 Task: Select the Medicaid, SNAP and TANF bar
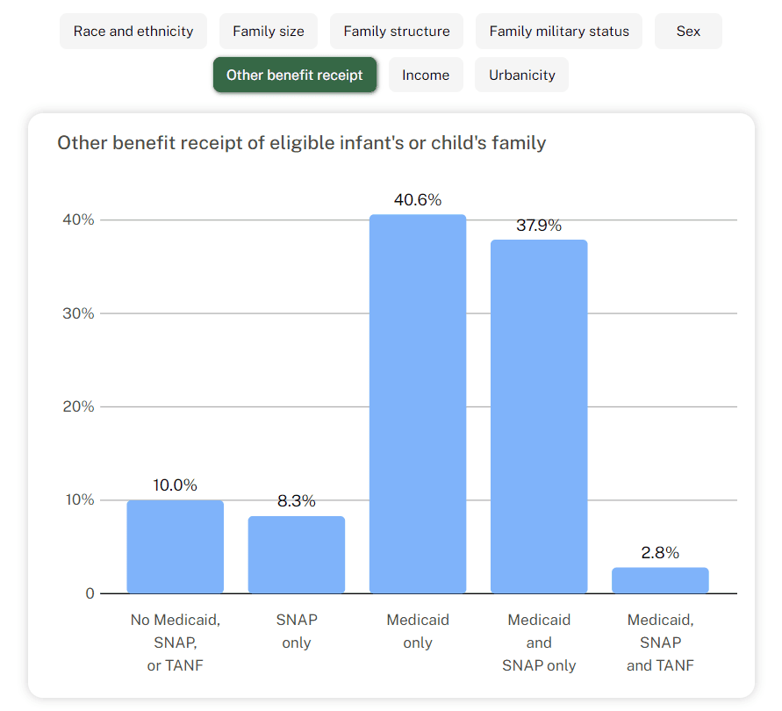[660, 580]
